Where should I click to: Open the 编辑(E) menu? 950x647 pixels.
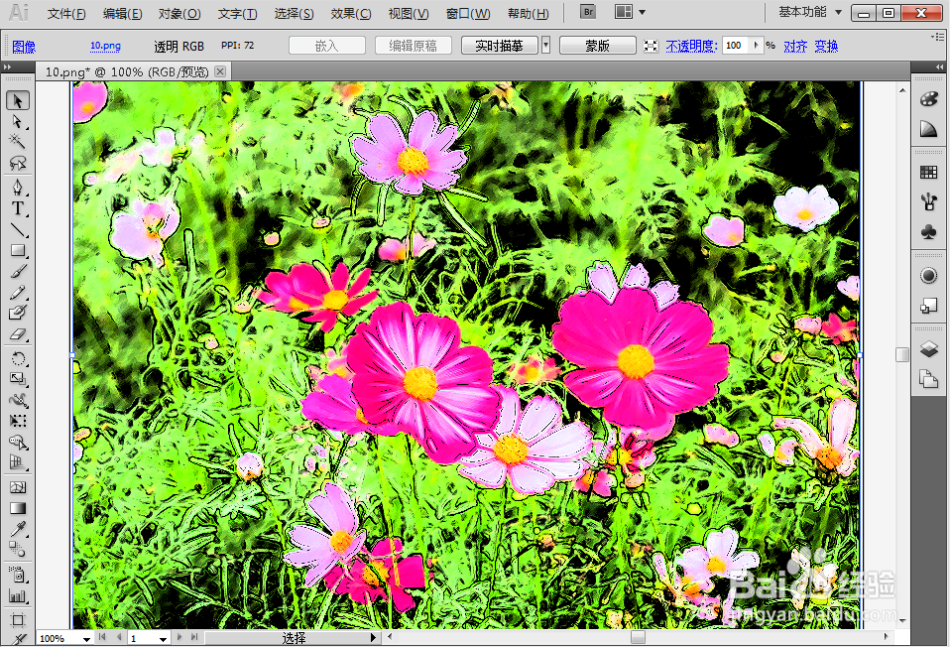tap(122, 13)
